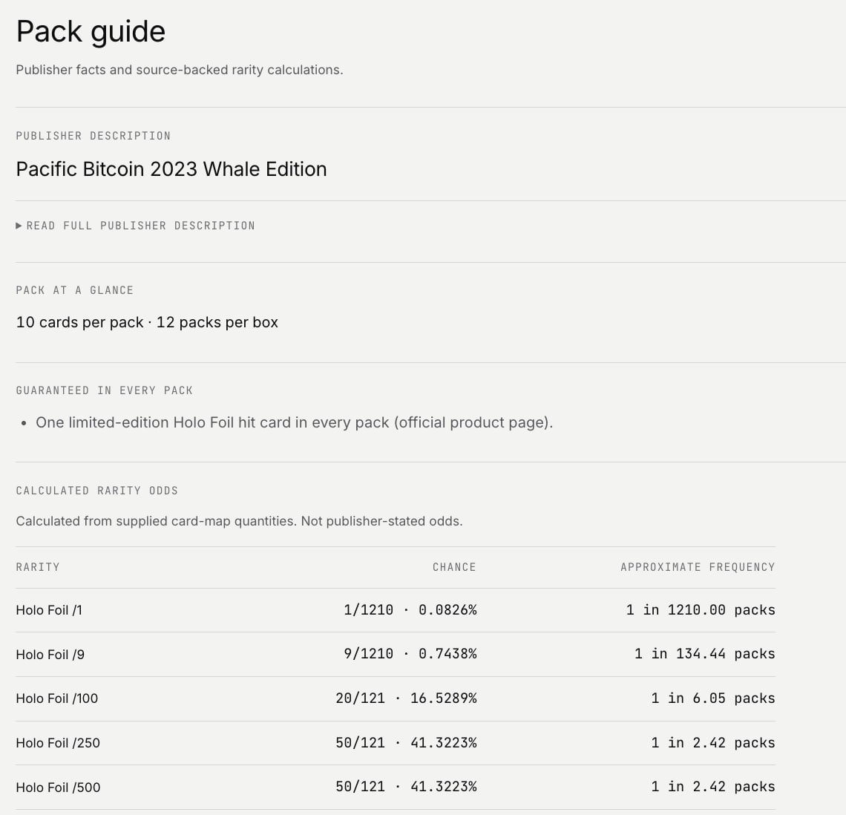Select chance '1/1210 · 0.0826%'
Viewport: 846px width, 815px height.
click(x=410, y=610)
